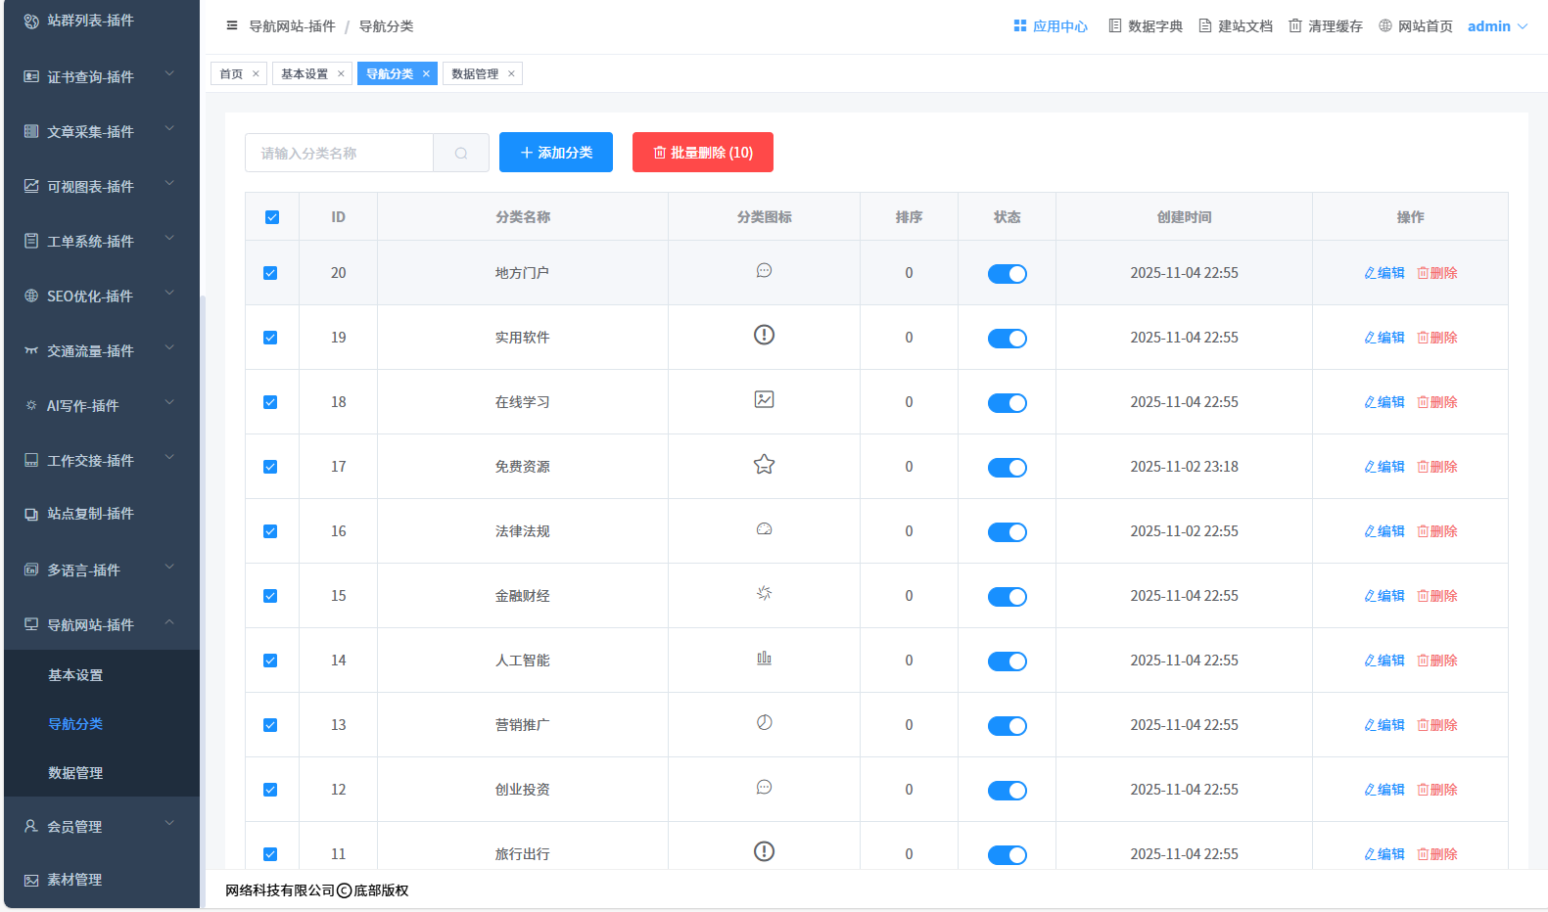Select 数据管理 in the sidebar submenu
Image resolution: width=1548 pixels, height=912 pixels.
(75, 773)
